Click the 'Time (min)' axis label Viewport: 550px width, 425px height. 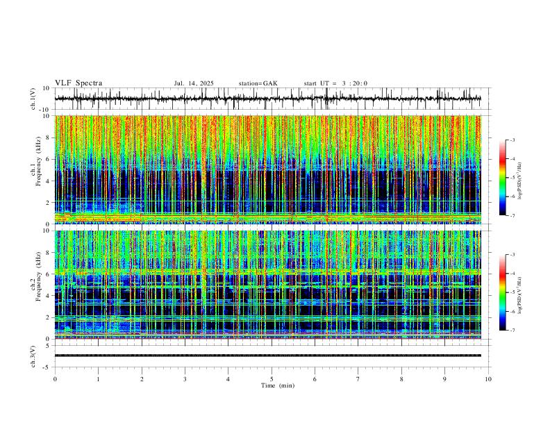tap(278, 385)
